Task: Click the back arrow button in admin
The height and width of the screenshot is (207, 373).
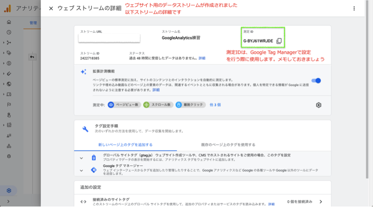Action: 32,57
